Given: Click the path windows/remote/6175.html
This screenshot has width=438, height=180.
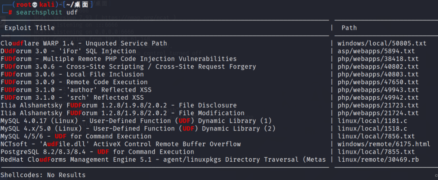Looking at the screenshot, I should [384, 144].
